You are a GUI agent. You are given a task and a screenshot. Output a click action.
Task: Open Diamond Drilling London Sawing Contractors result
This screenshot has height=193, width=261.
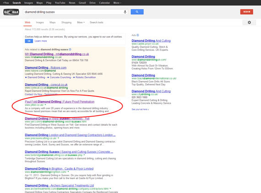point(70,135)
